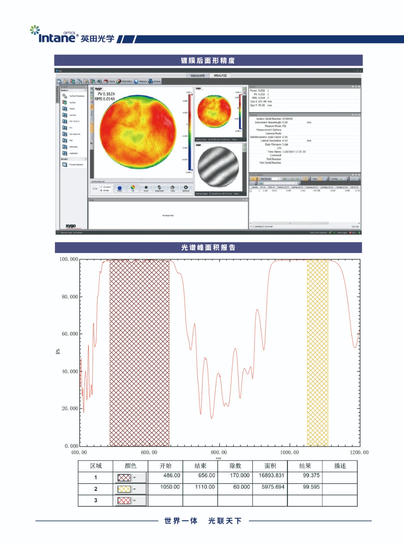Click the large surface map plot

click(138, 132)
